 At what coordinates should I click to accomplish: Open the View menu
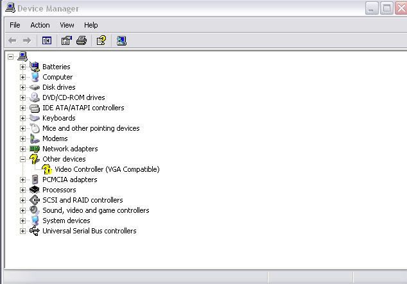click(x=67, y=25)
